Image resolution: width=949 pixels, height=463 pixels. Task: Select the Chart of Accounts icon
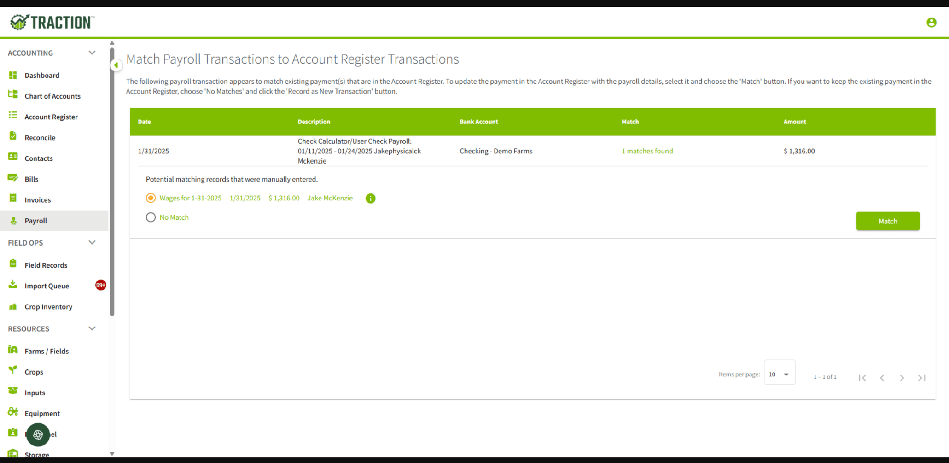(13, 96)
